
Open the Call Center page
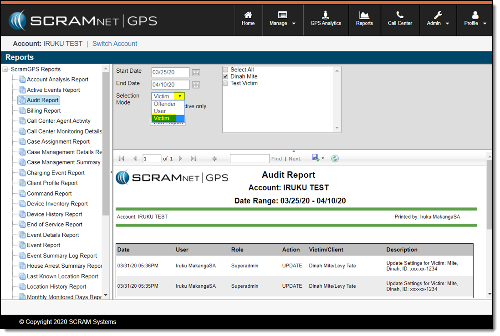(x=400, y=19)
